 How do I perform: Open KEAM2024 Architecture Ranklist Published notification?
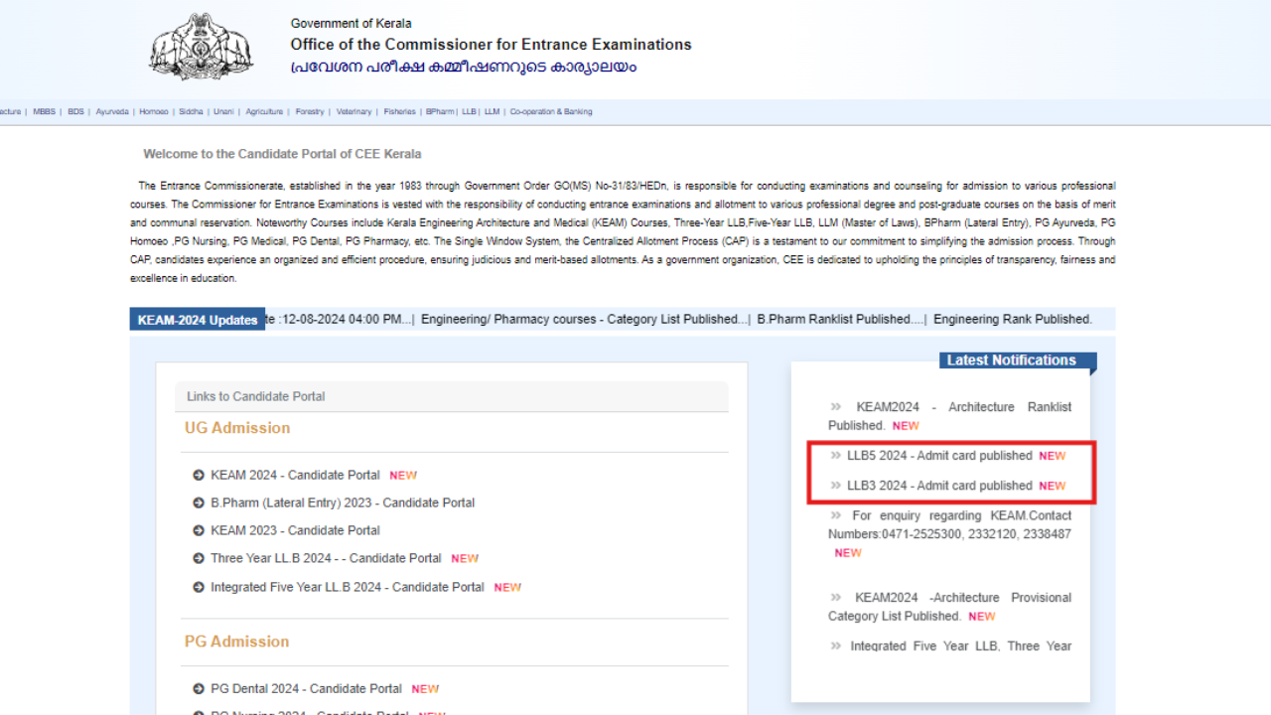pos(949,416)
